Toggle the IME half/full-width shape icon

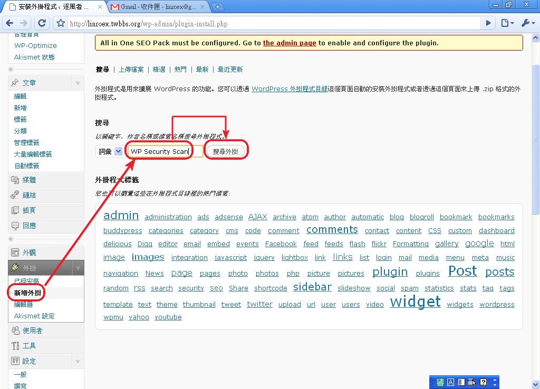click(x=461, y=382)
